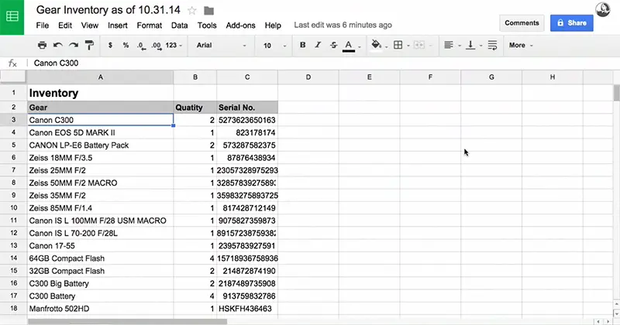The width and height of the screenshot is (620, 325).
Task: Open the move-to-folder icon
Action: [x=208, y=11]
